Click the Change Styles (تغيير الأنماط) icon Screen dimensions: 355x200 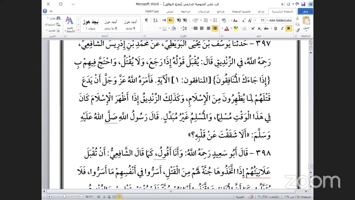tap(69, 24)
